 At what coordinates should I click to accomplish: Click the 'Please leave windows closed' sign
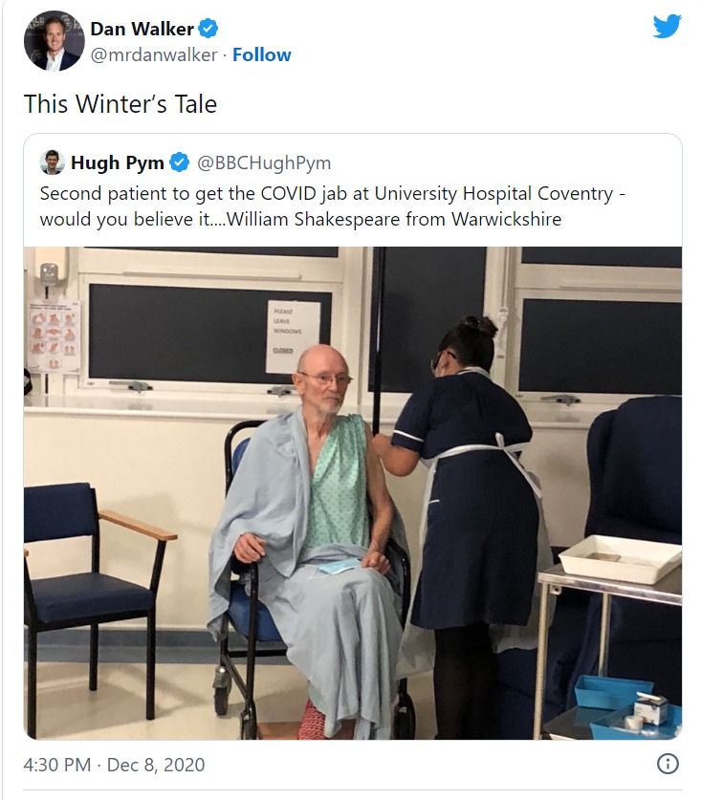coord(293,336)
